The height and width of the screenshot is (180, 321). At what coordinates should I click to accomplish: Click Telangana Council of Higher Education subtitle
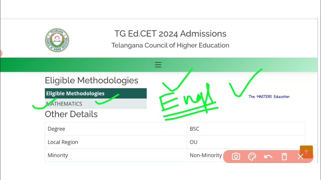pos(170,45)
